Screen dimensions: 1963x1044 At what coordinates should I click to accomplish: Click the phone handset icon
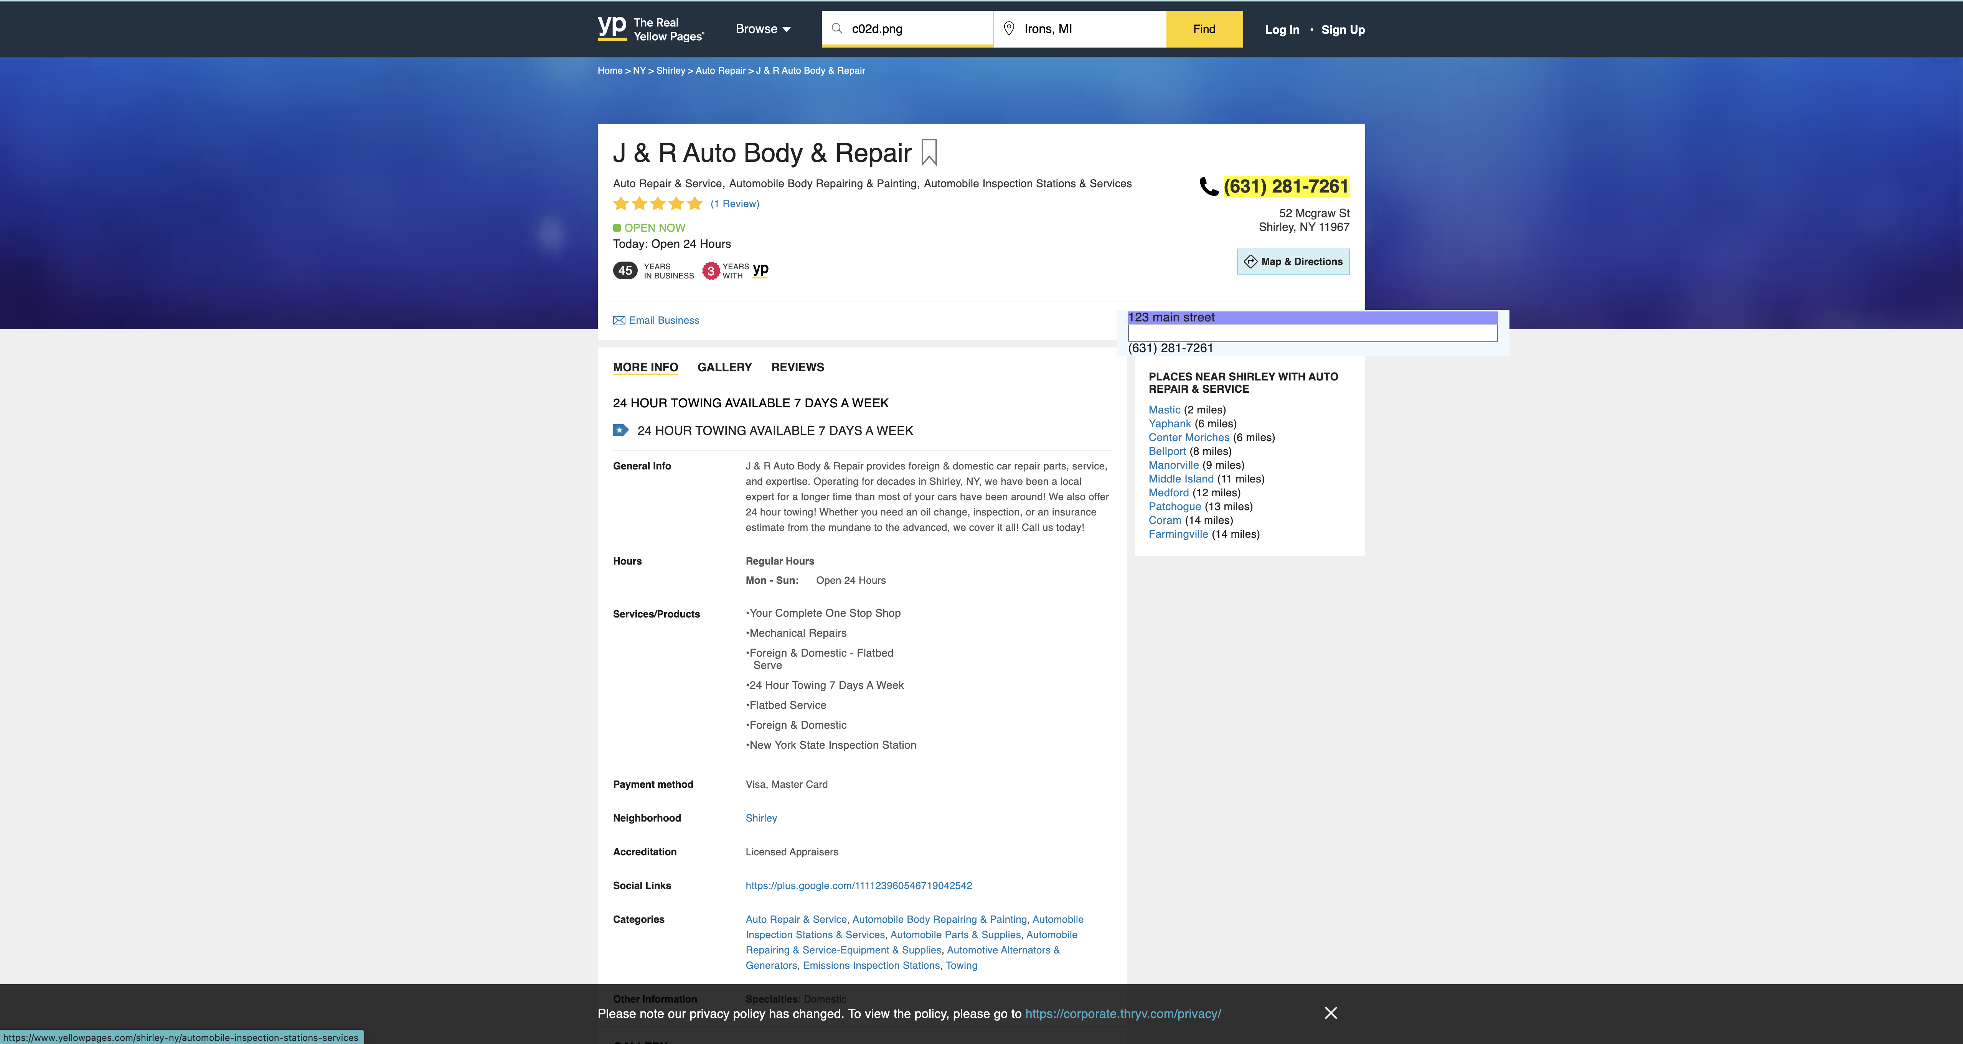[x=1209, y=186]
